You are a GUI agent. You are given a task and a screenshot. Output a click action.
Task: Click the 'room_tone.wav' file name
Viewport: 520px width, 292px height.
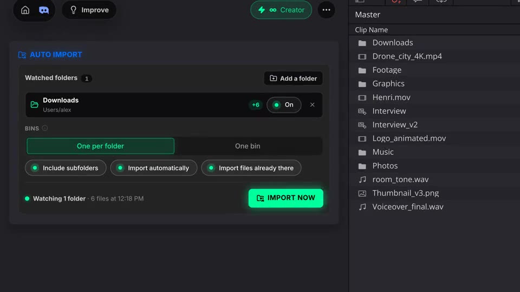(x=401, y=180)
